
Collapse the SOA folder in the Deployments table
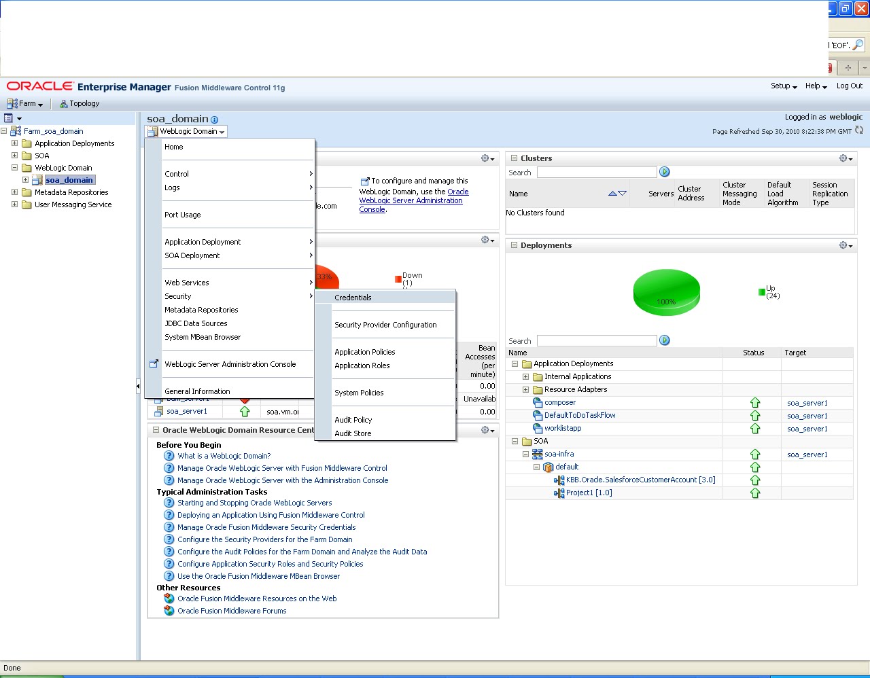[515, 441]
